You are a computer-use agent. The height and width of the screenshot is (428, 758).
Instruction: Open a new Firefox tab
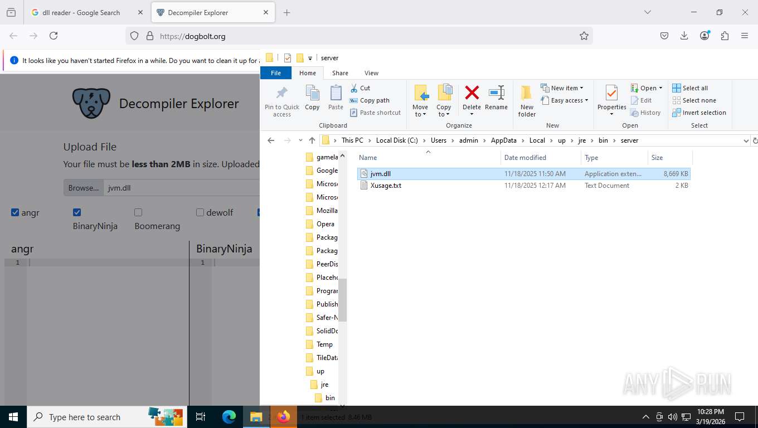click(x=286, y=12)
